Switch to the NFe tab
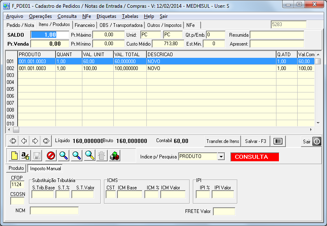Screen dimensions: 327x226 190,25
